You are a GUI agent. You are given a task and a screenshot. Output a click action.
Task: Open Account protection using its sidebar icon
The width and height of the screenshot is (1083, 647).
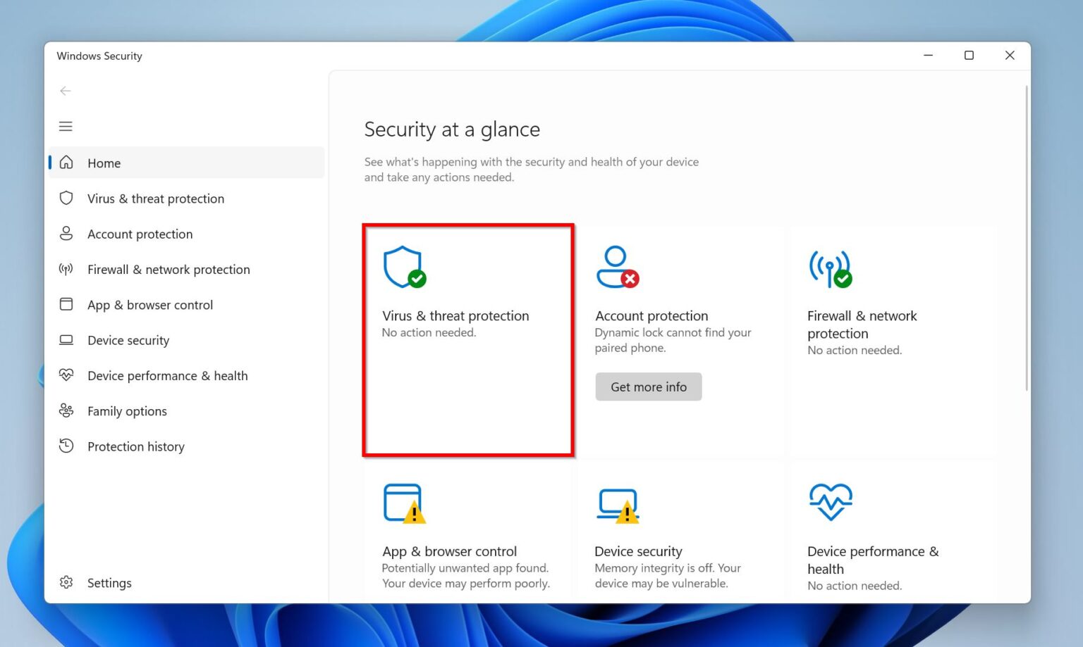(66, 234)
